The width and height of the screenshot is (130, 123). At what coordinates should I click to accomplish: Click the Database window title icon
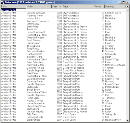tap(3, 2)
